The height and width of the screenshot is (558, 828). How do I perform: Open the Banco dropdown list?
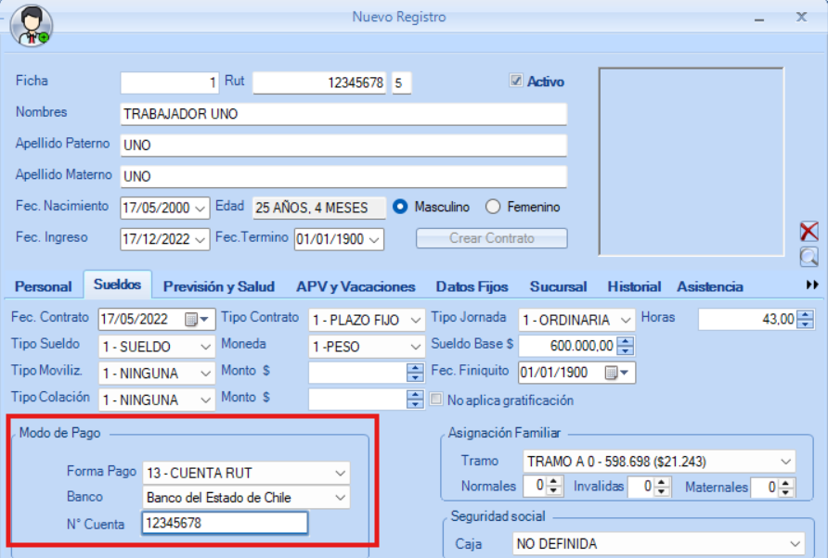(x=340, y=498)
